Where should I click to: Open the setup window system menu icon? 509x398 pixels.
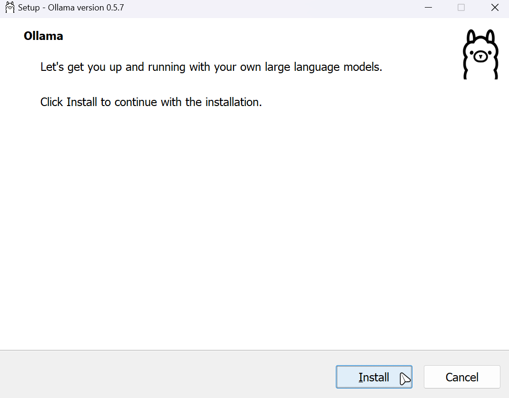(10, 8)
